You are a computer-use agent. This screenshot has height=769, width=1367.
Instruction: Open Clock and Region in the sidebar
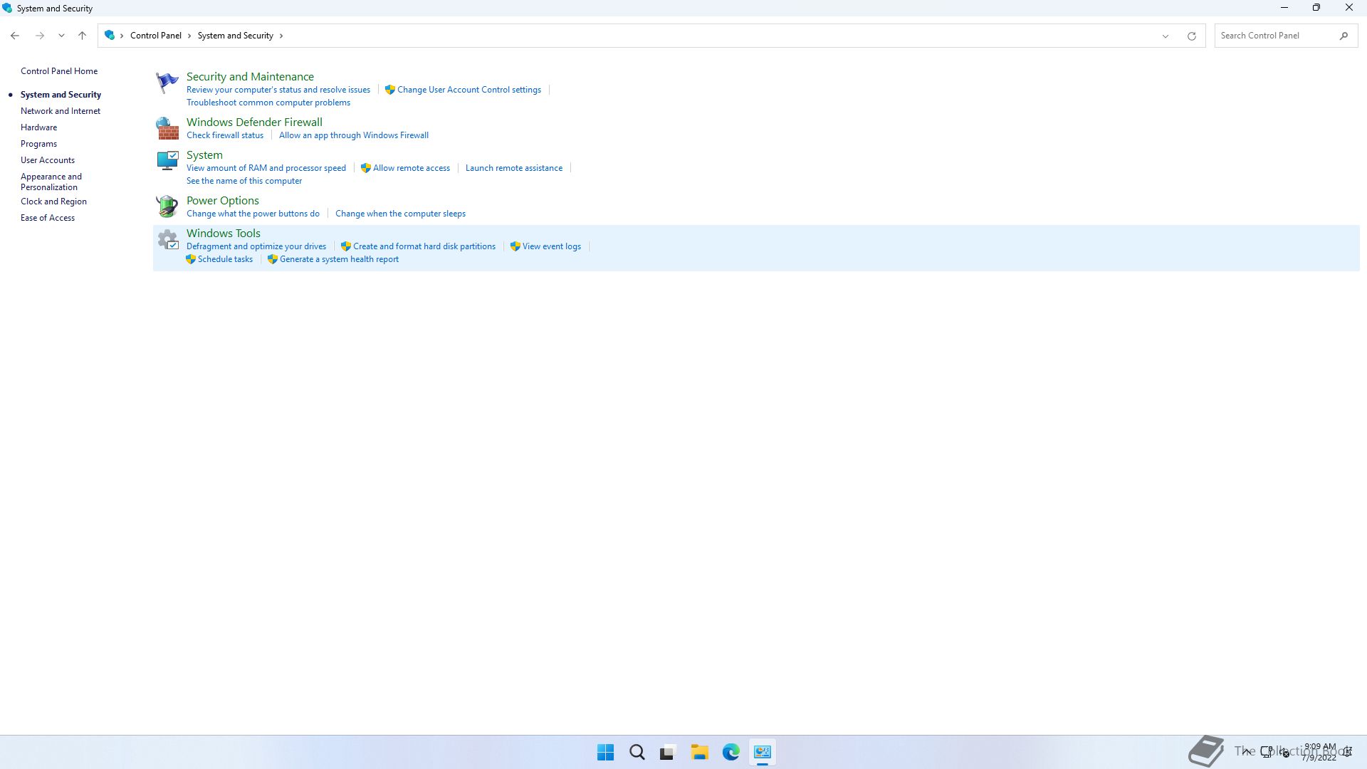(x=53, y=202)
